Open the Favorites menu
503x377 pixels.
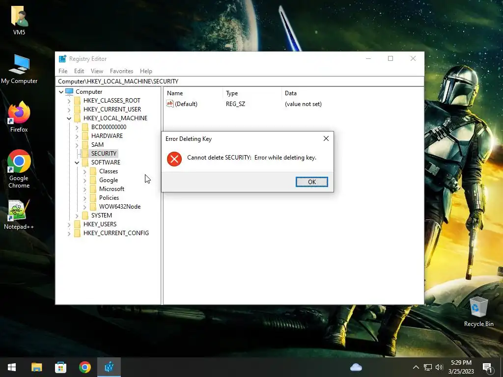121,71
